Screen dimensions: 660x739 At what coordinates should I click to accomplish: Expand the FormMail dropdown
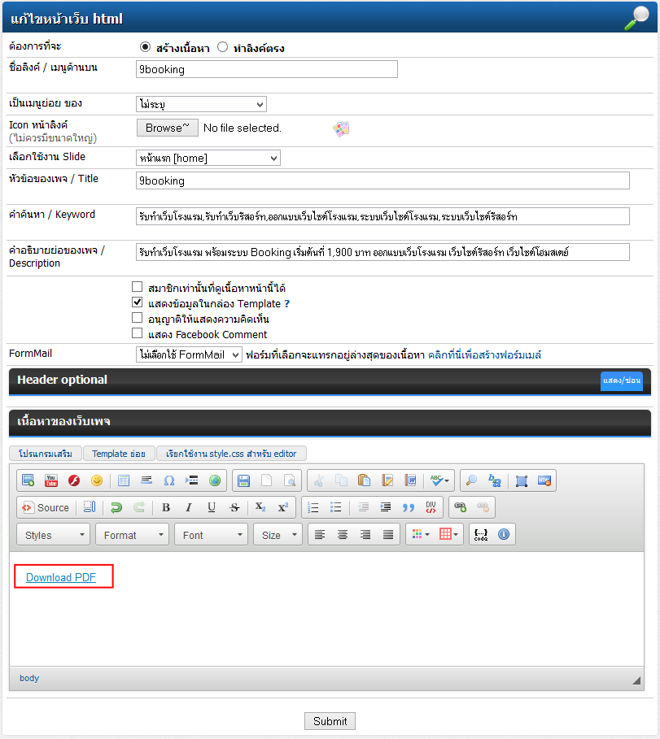click(189, 354)
